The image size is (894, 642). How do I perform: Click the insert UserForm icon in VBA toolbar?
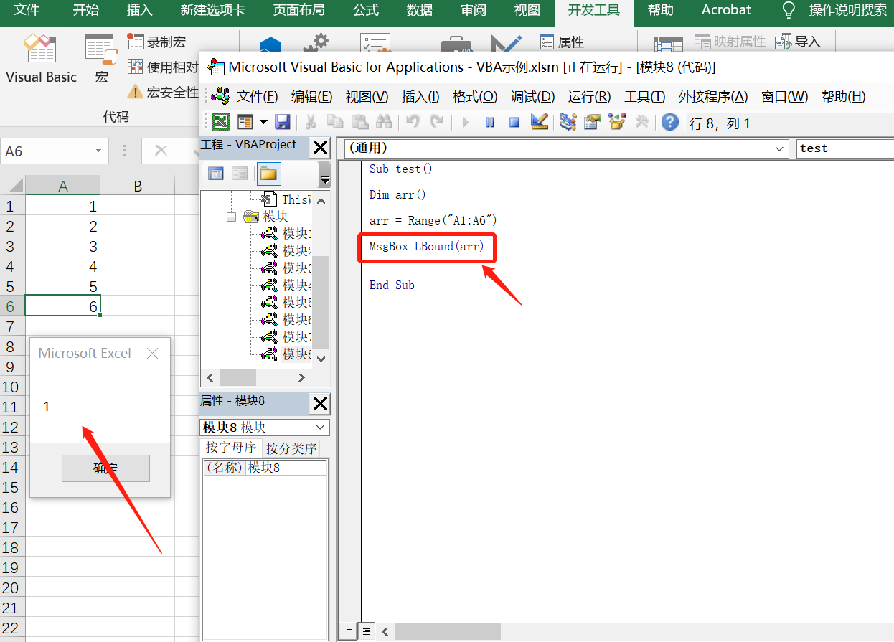coord(245,122)
